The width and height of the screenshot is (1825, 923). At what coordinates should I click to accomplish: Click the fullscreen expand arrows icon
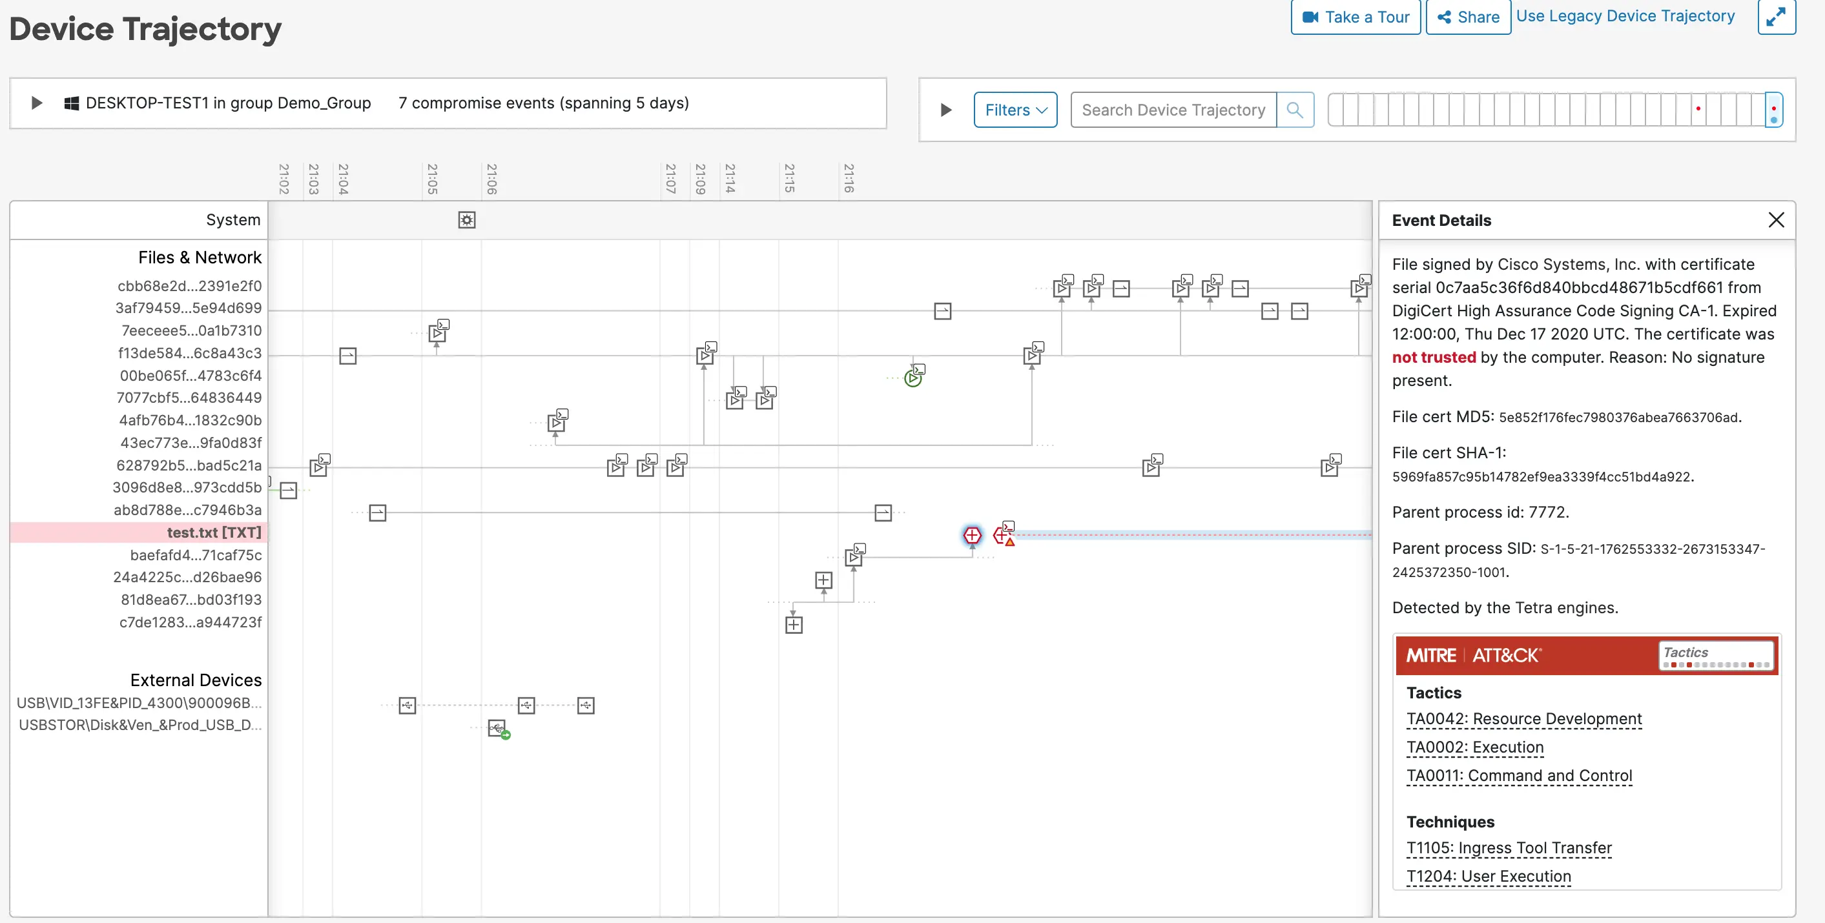1775,17
